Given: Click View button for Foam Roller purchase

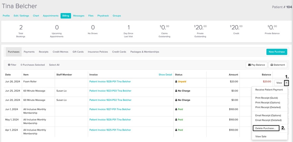Looking at the screenshot, I should (x=279, y=83).
